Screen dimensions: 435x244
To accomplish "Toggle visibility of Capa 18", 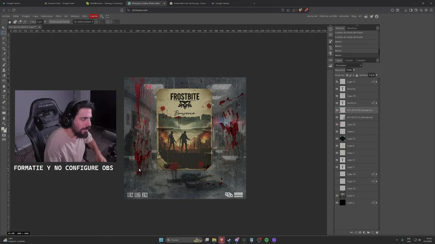I will [337, 96].
